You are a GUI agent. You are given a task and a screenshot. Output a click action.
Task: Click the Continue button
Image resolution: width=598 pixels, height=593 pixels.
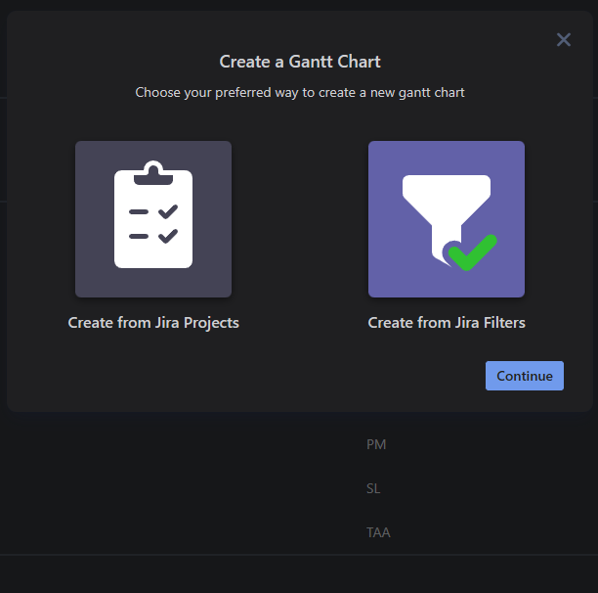tap(525, 376)
